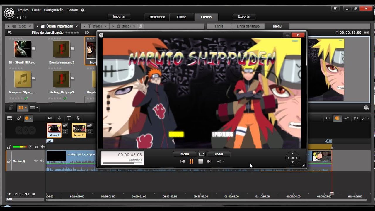Switch to the Biblioteca tab

(157, 17)
